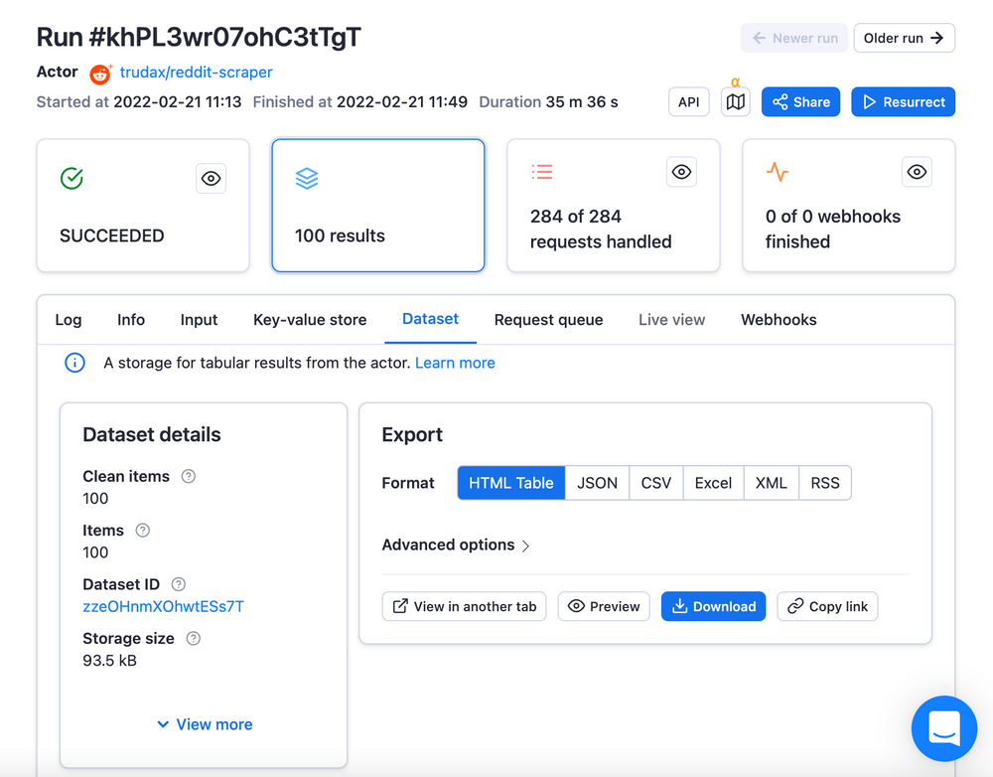Click the green SUCCEEDED checkmark icon
This screenshot has width=993, height=777.
click(x=71, y=179)
